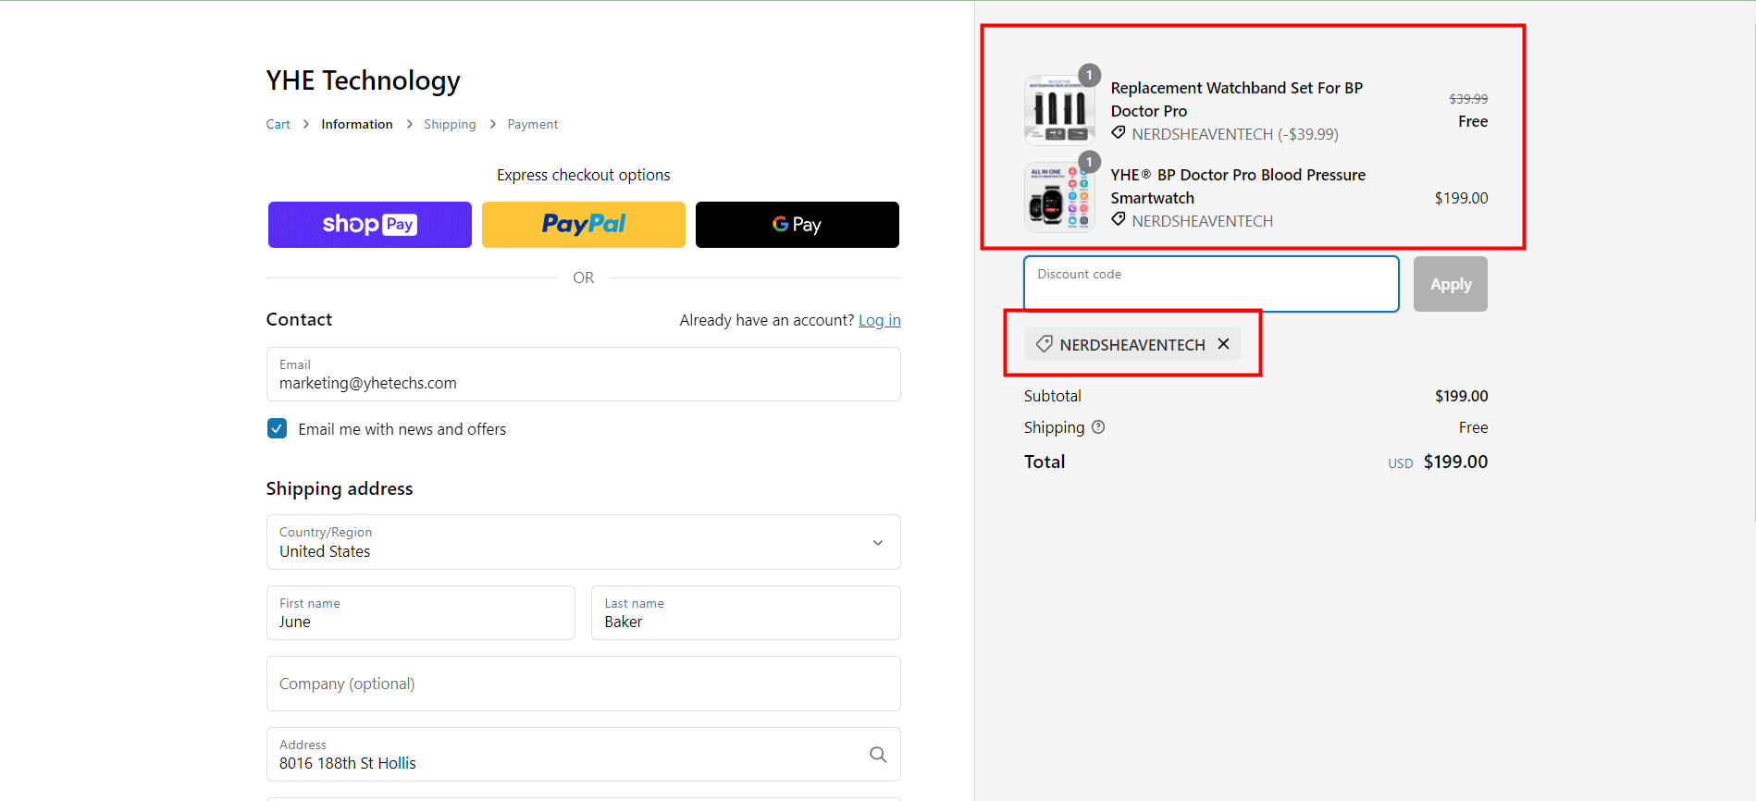Viewport: 1756px width, 801px height.
Task: Click the address search magnifier icon
Action: (878, 755)
